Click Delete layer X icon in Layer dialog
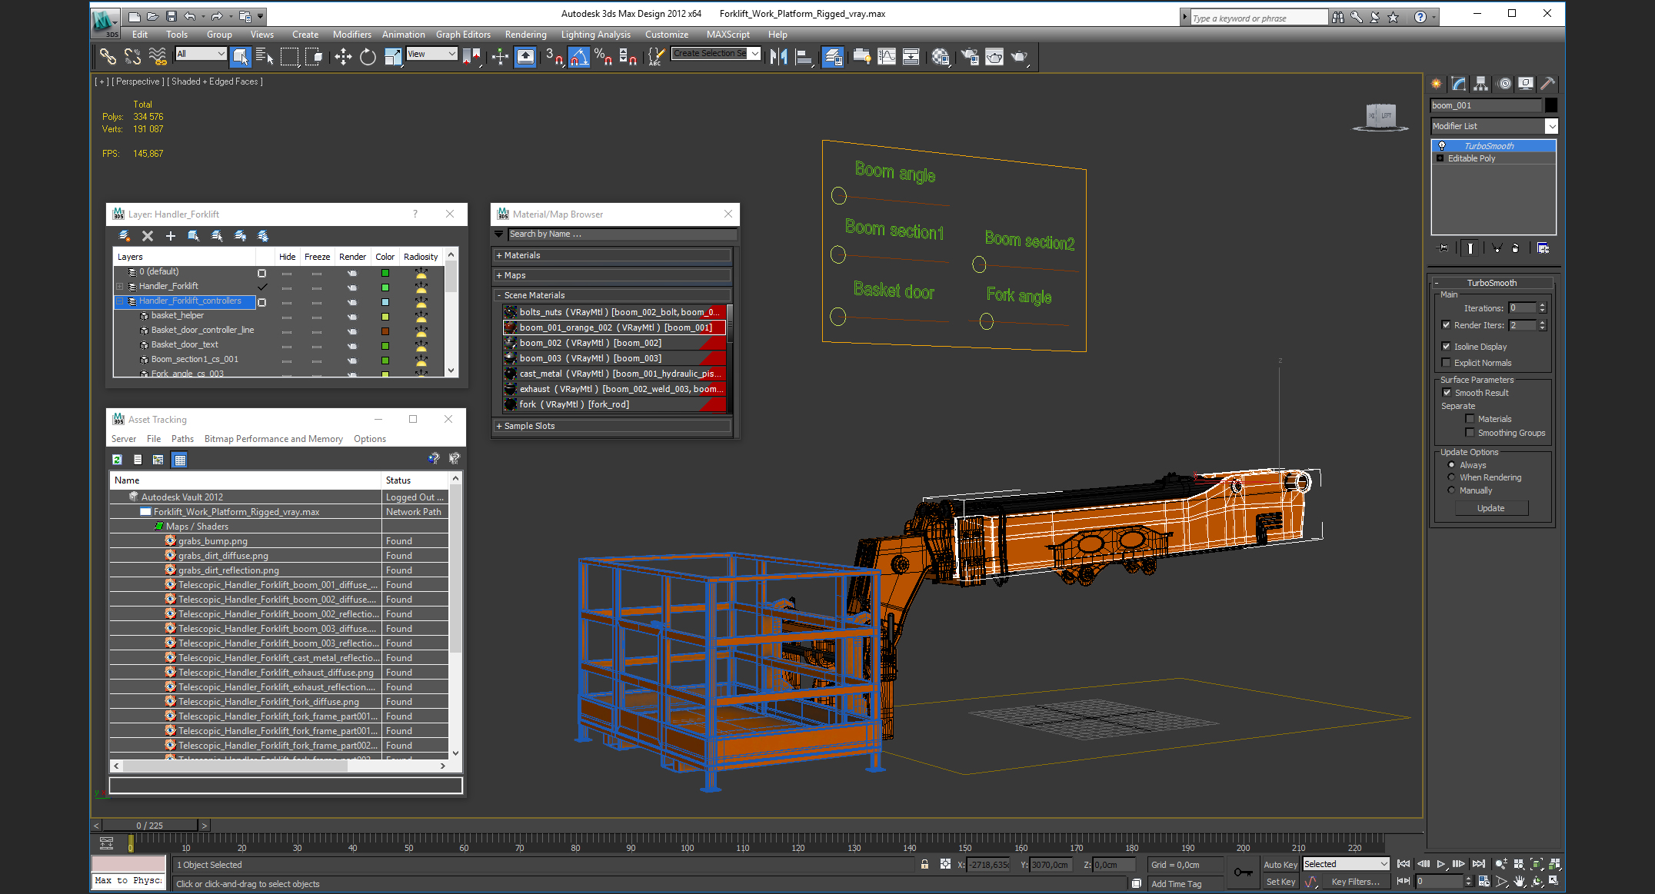This screenshot has width=1655, height=894. point(148,236)
